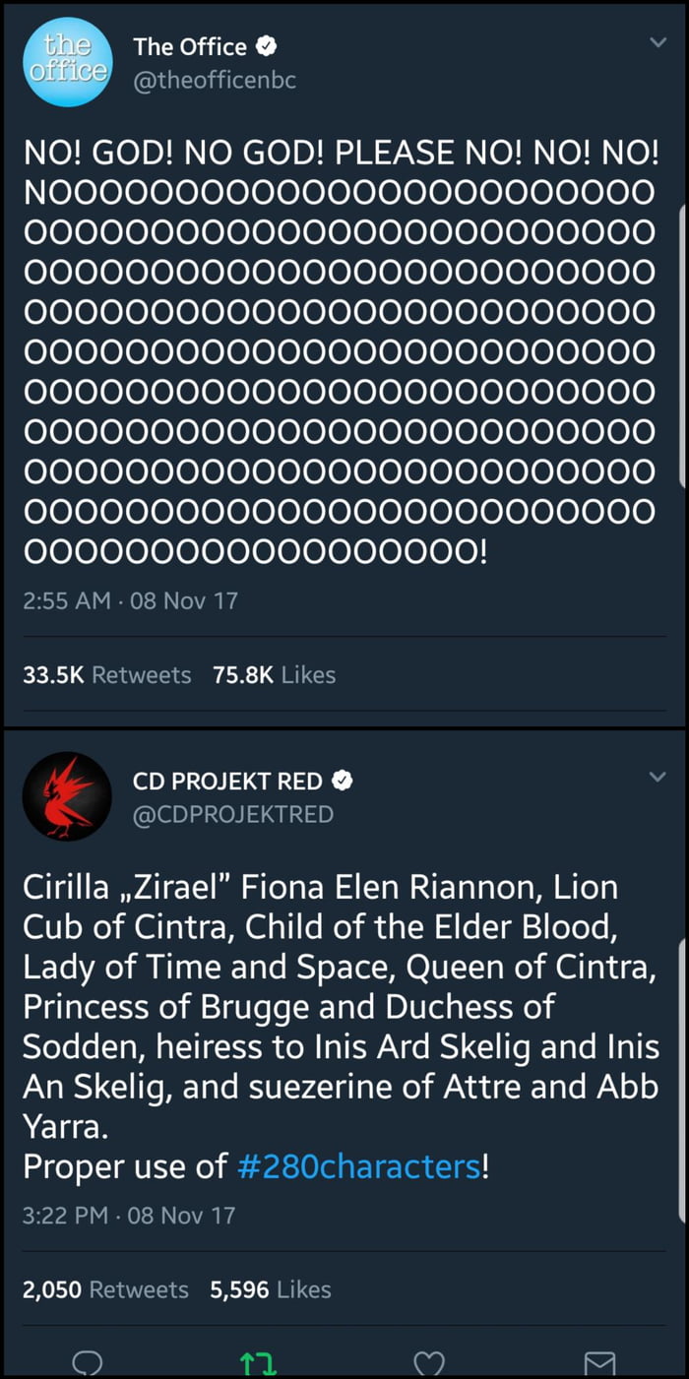Screen dimensions: 689x1379
Task: Toggle the green retweet icon
Action: [255, 1363]
